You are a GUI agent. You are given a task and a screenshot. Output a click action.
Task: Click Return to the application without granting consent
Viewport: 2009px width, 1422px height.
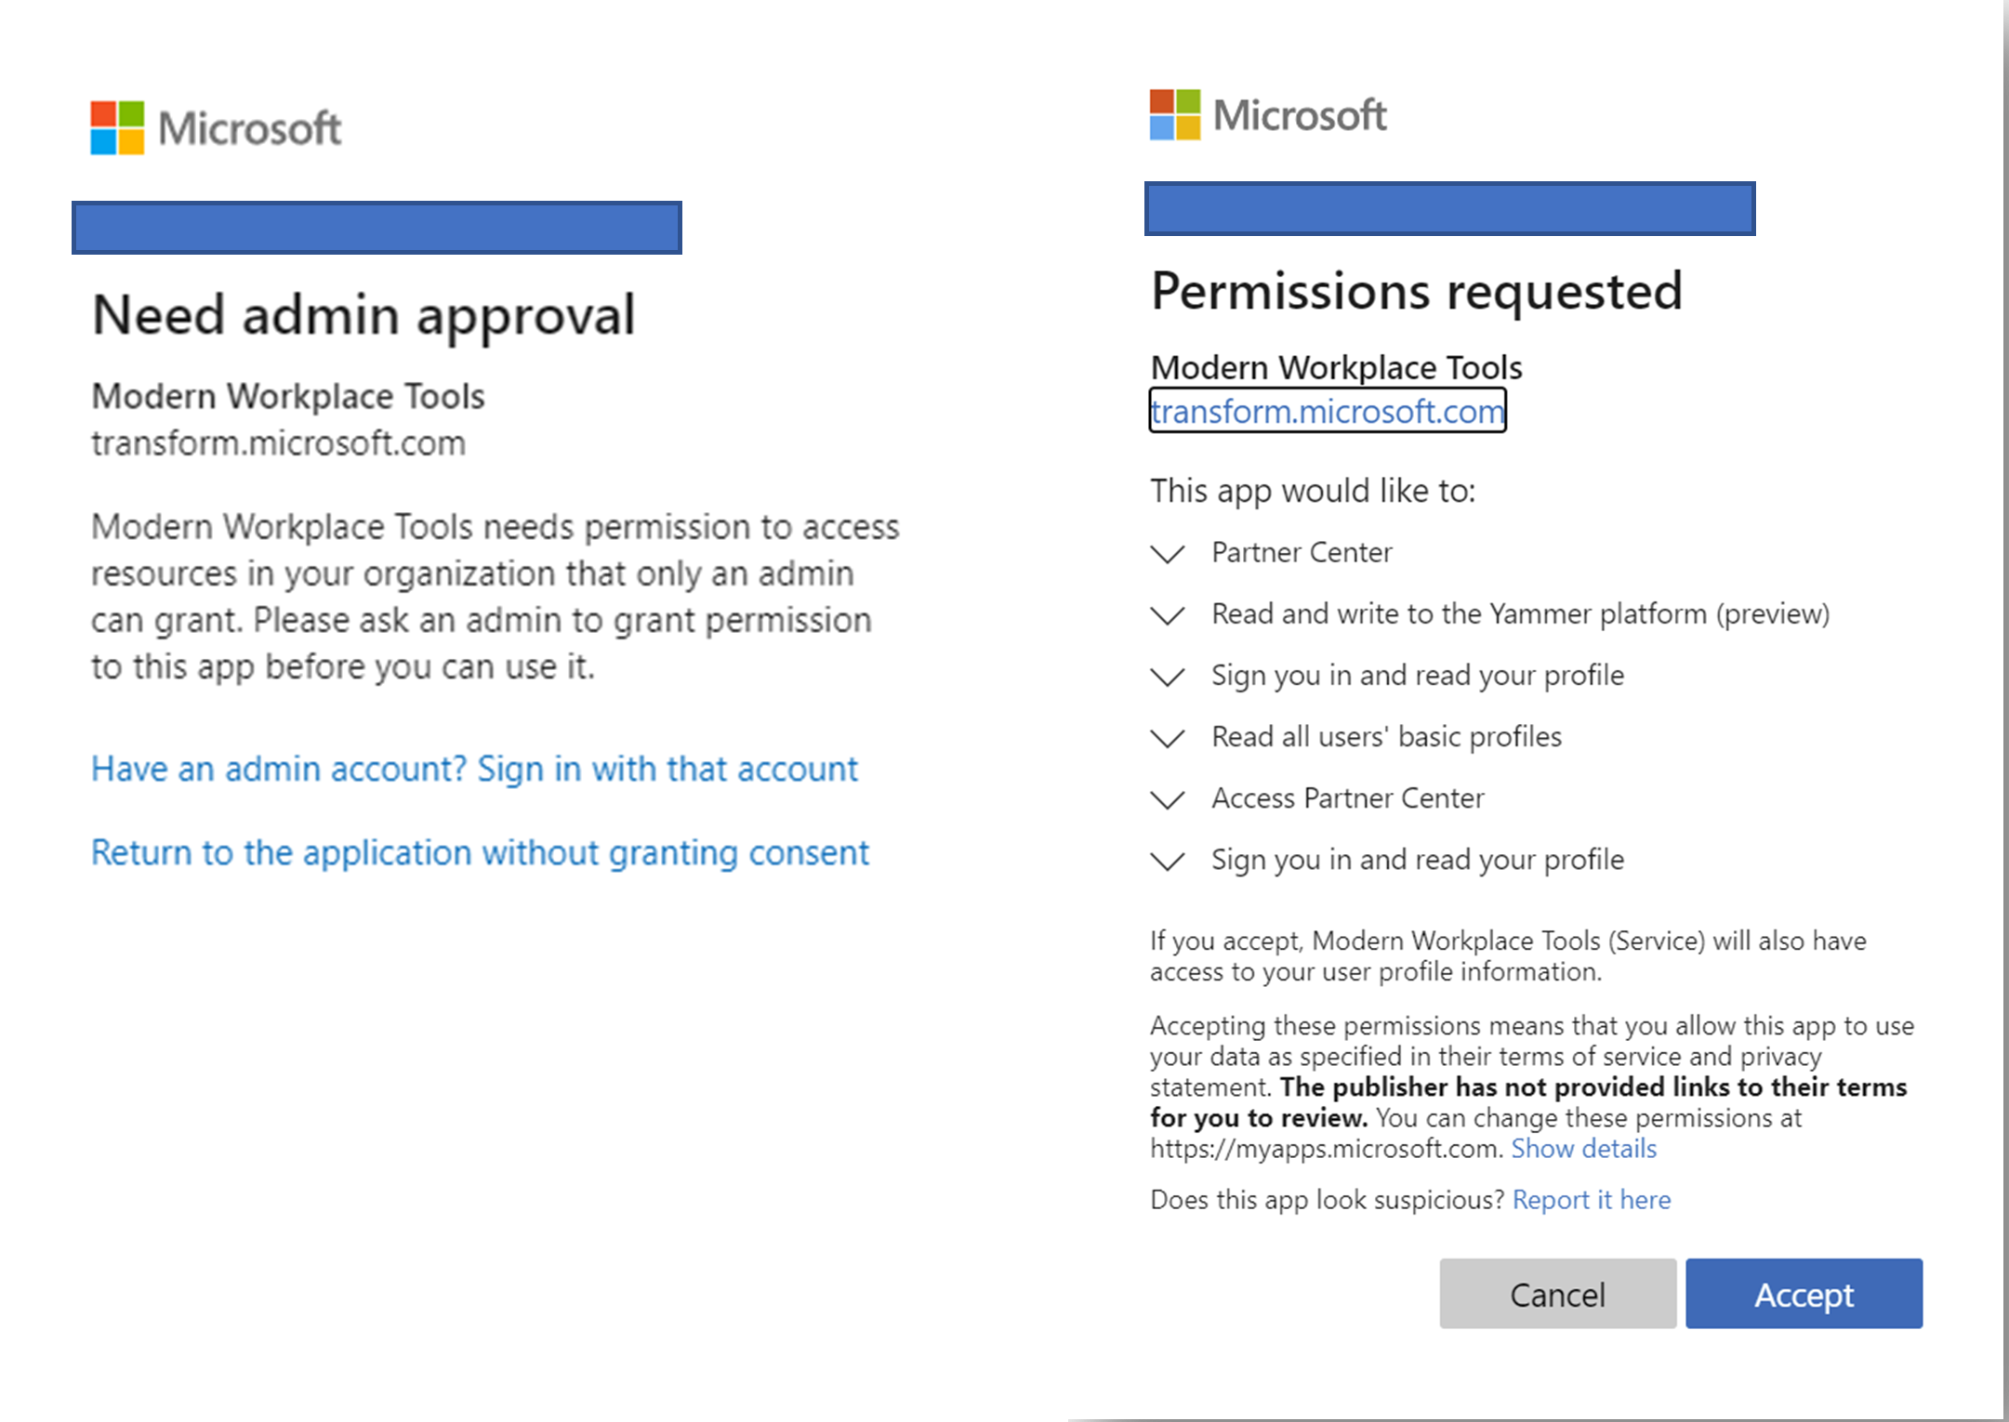tap(480, 853)
